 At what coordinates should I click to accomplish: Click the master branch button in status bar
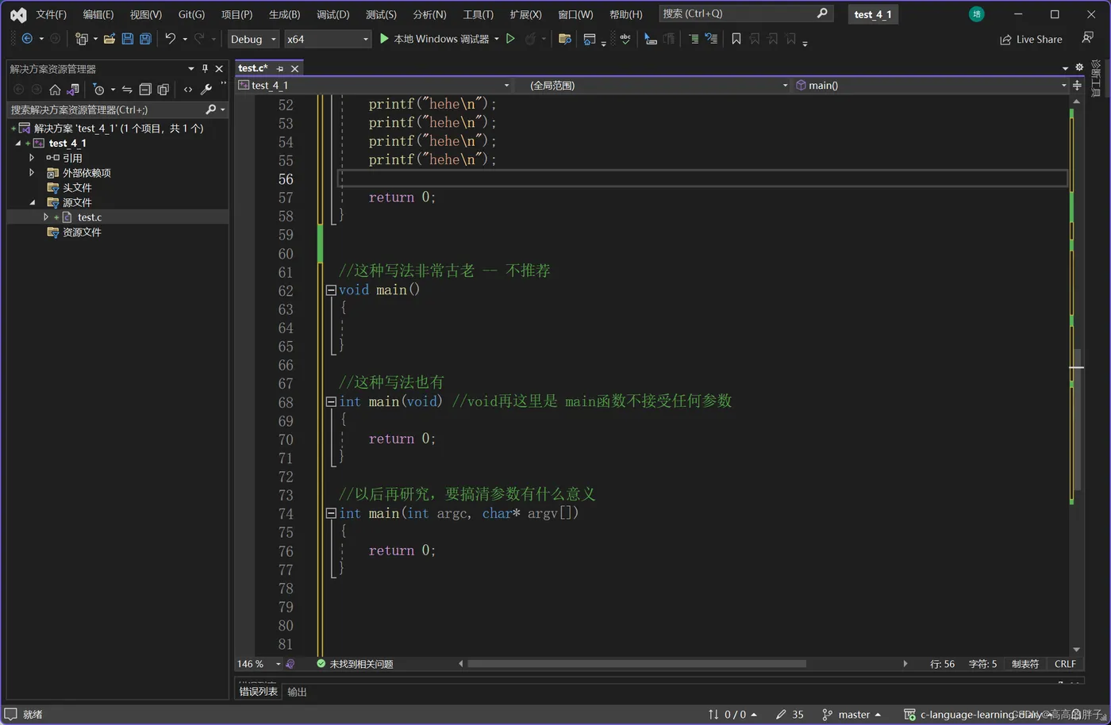pyautogui.click(x=852, y=715)
